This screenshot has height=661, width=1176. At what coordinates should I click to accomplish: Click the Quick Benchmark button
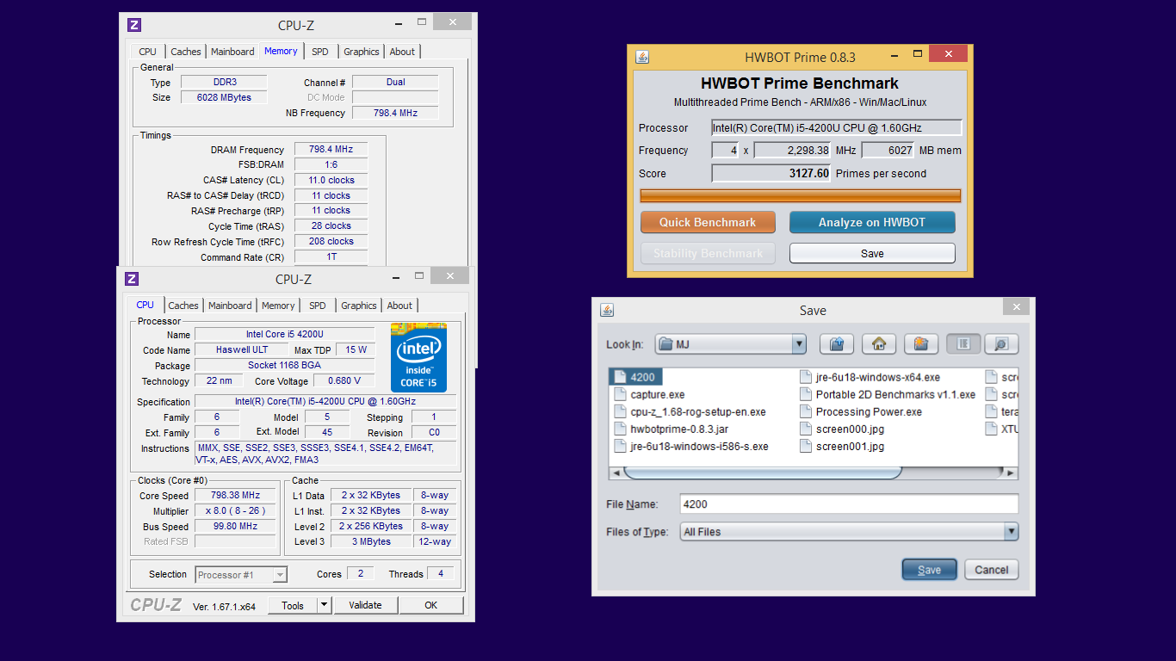click(708, 222)
